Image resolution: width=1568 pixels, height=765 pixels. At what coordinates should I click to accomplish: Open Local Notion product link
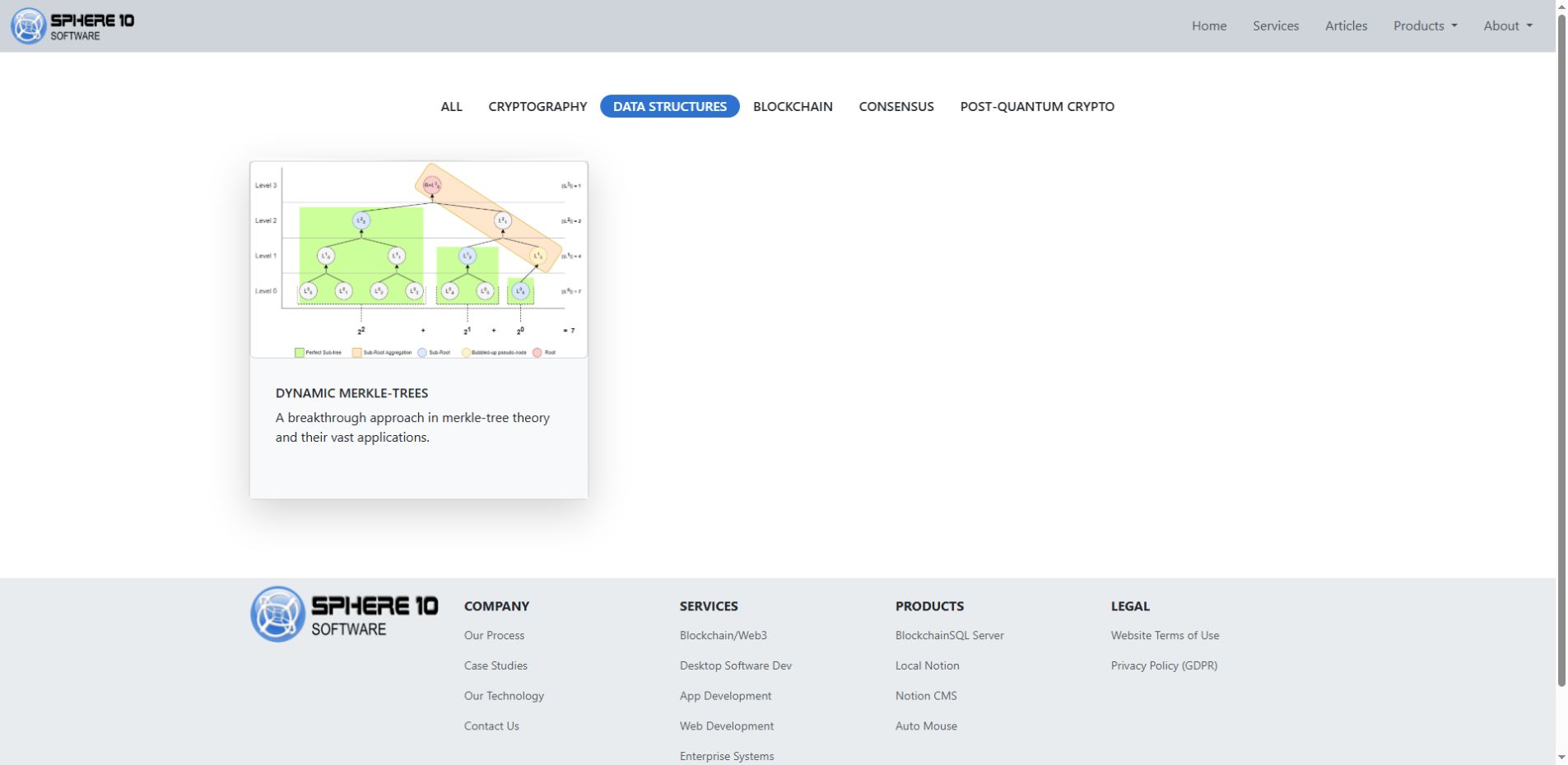(928, 665)
